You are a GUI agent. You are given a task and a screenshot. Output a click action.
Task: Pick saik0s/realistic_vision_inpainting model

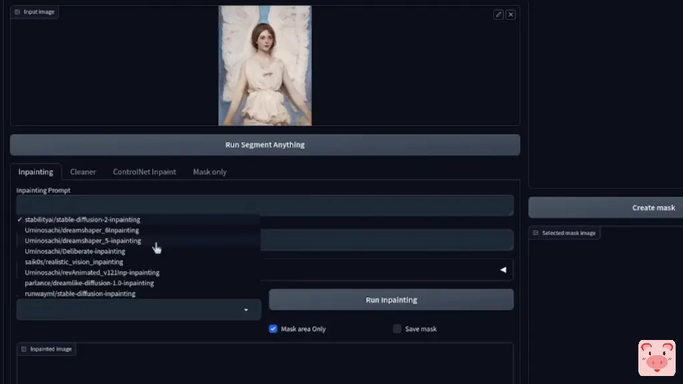click(139, 261)
